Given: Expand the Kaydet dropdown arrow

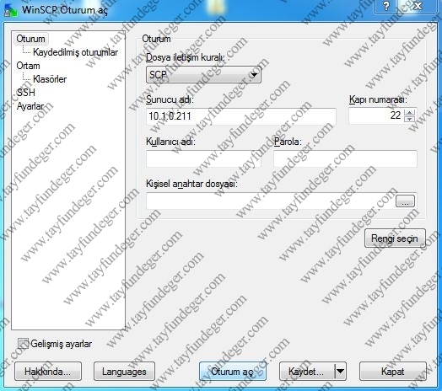Looking at the screenshot, I should pyautogui.click(x=340, y=372).
